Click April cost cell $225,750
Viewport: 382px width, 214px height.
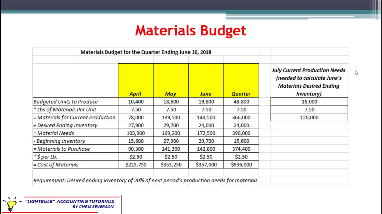[136, 165]
